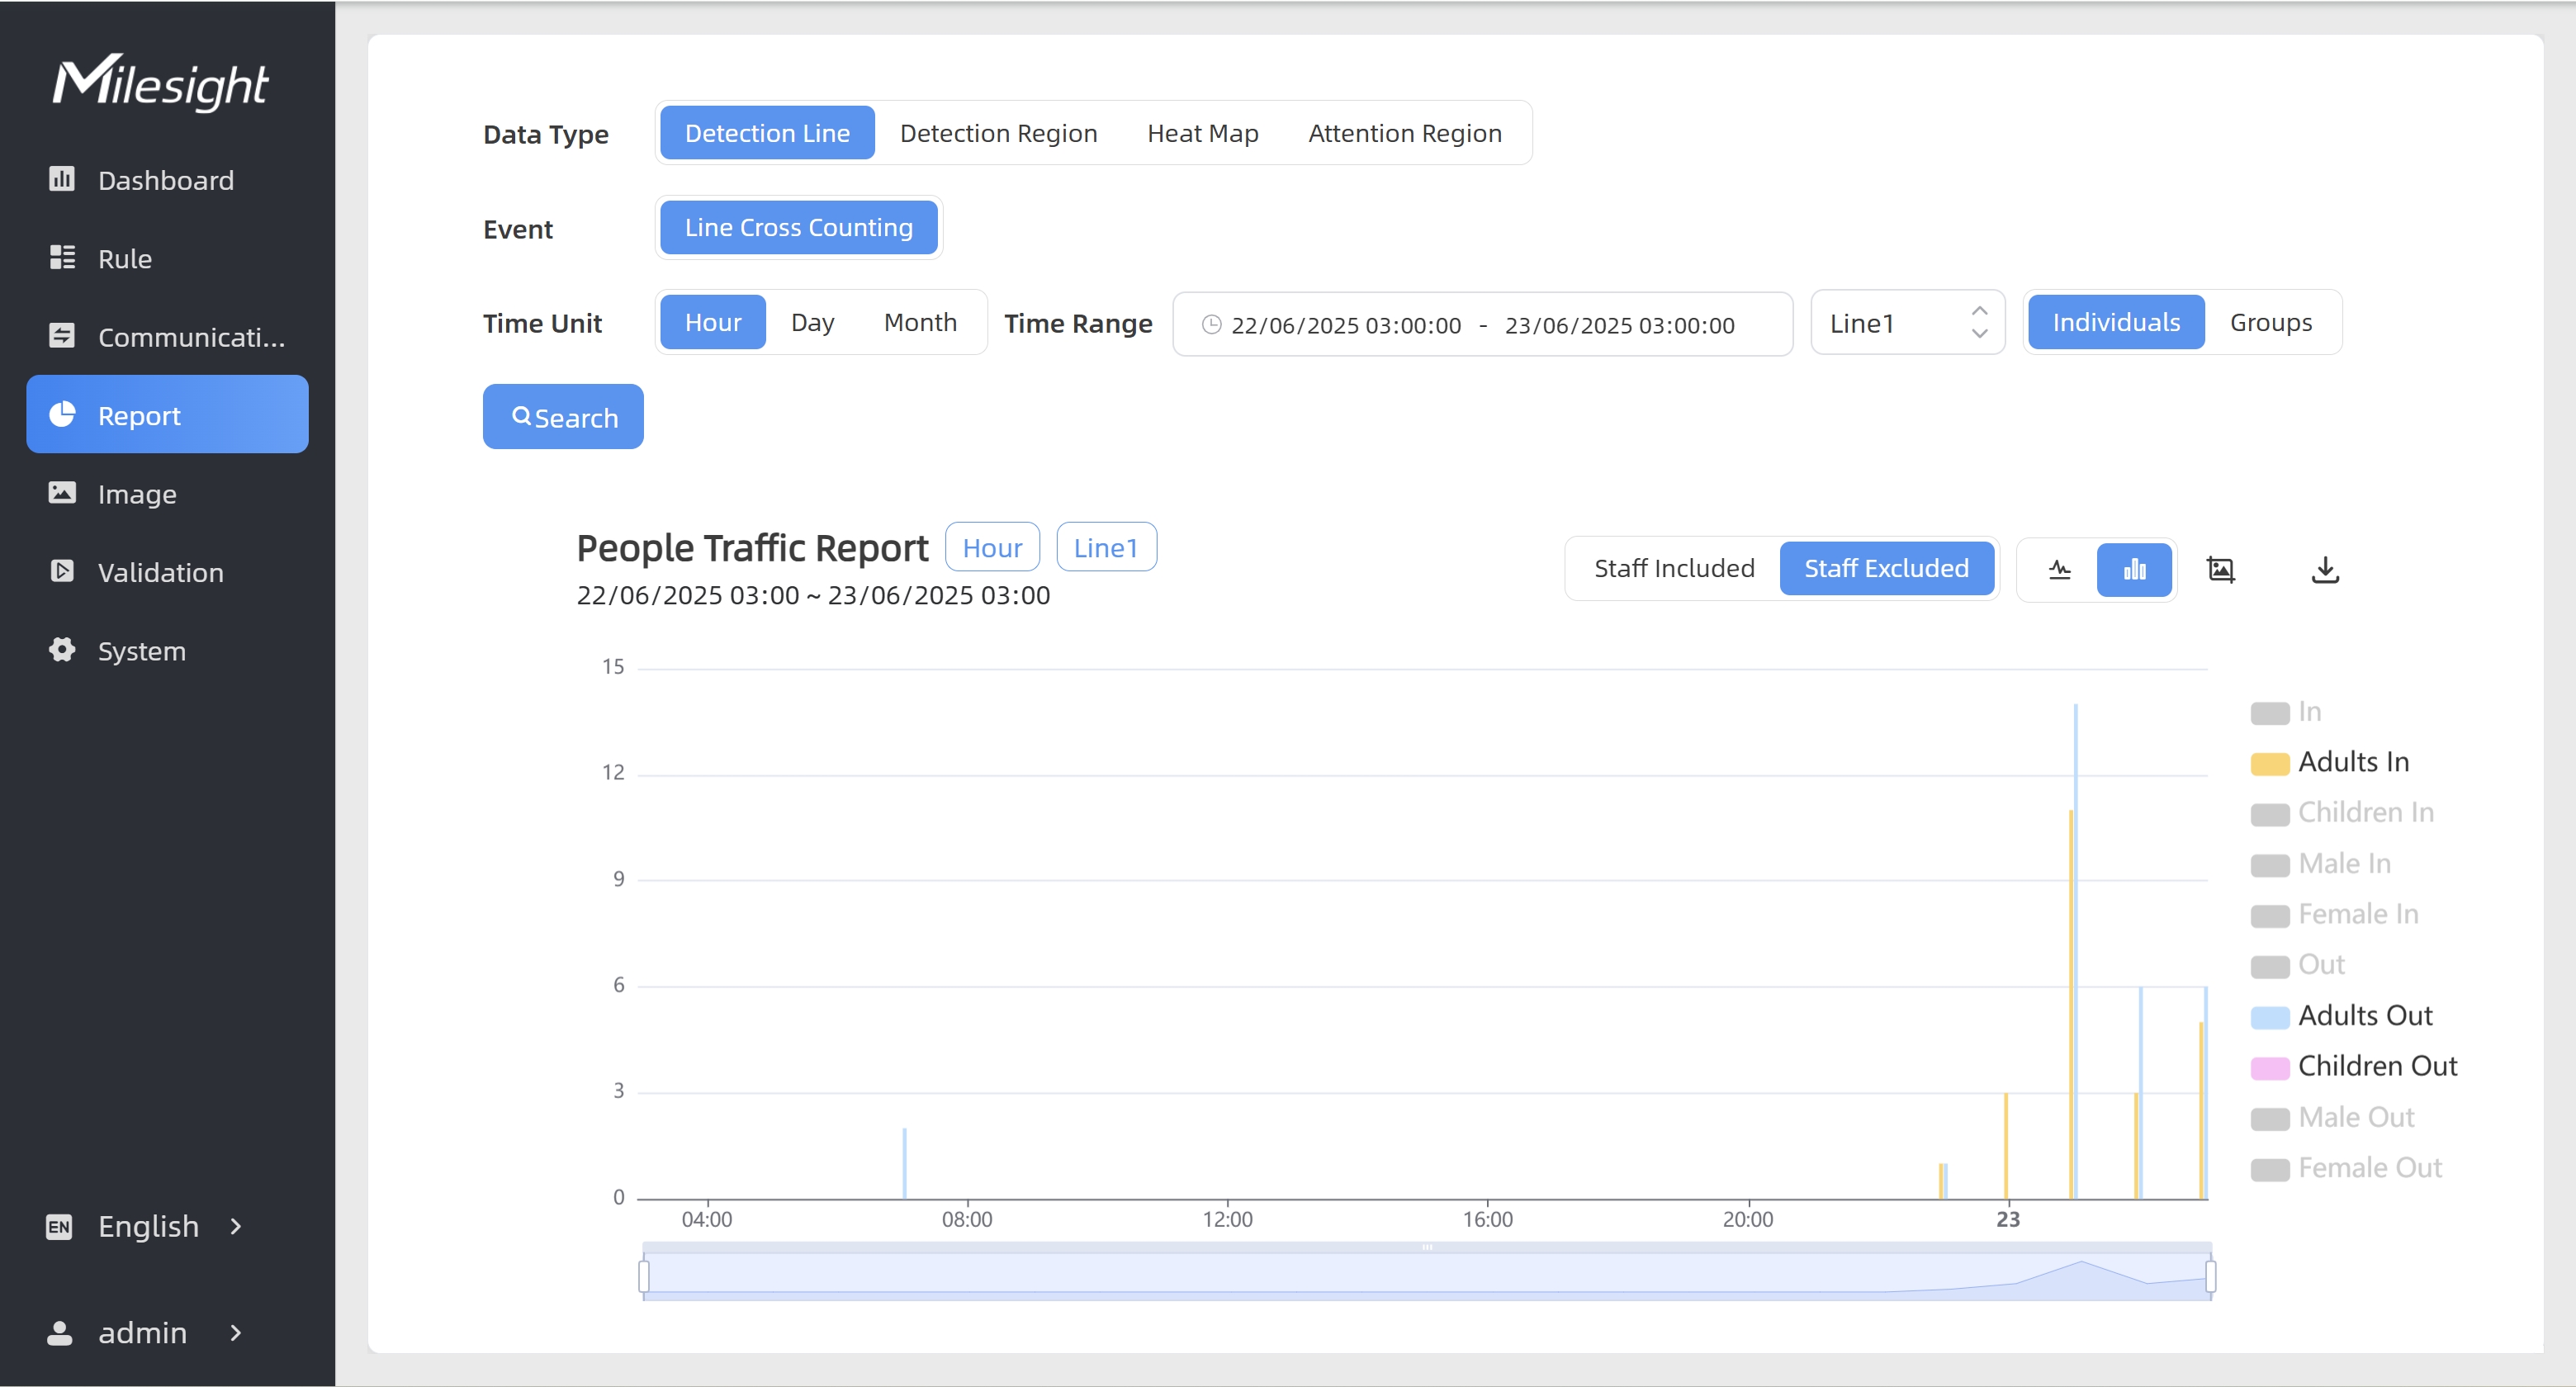
Task: Open the Rule page icon
Action: click(62, 258)
